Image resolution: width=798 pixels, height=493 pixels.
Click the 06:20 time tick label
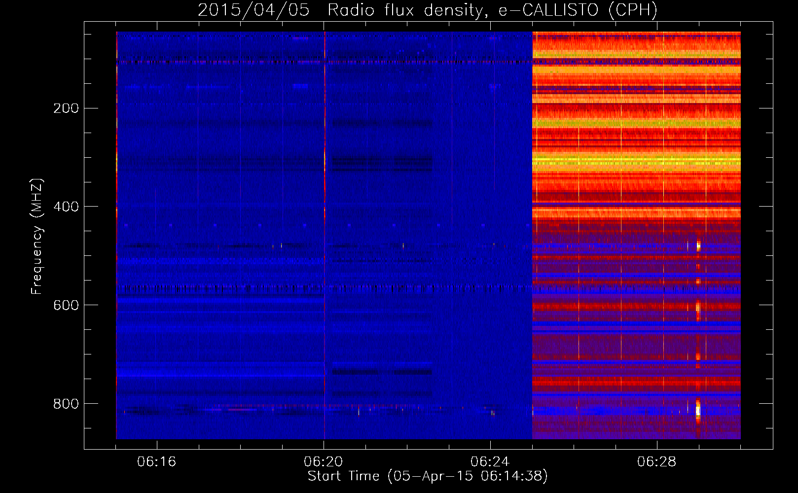(x=324, y=461)
